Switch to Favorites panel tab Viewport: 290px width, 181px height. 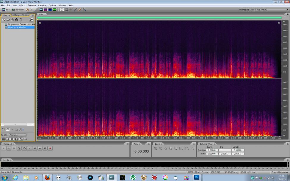coord(27,15)
